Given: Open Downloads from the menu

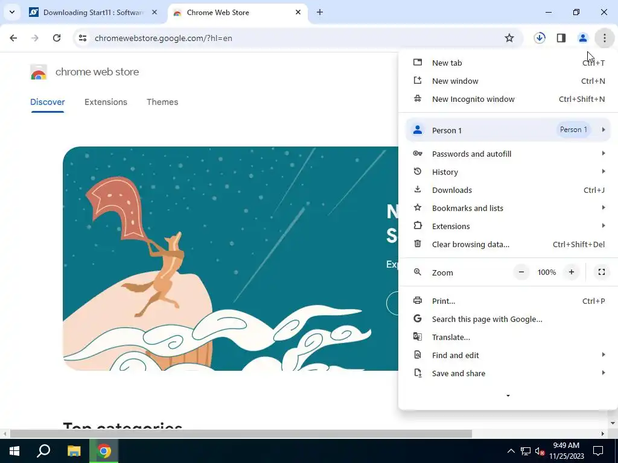Looking at the screenshot, I should click(x=508, y=190).
